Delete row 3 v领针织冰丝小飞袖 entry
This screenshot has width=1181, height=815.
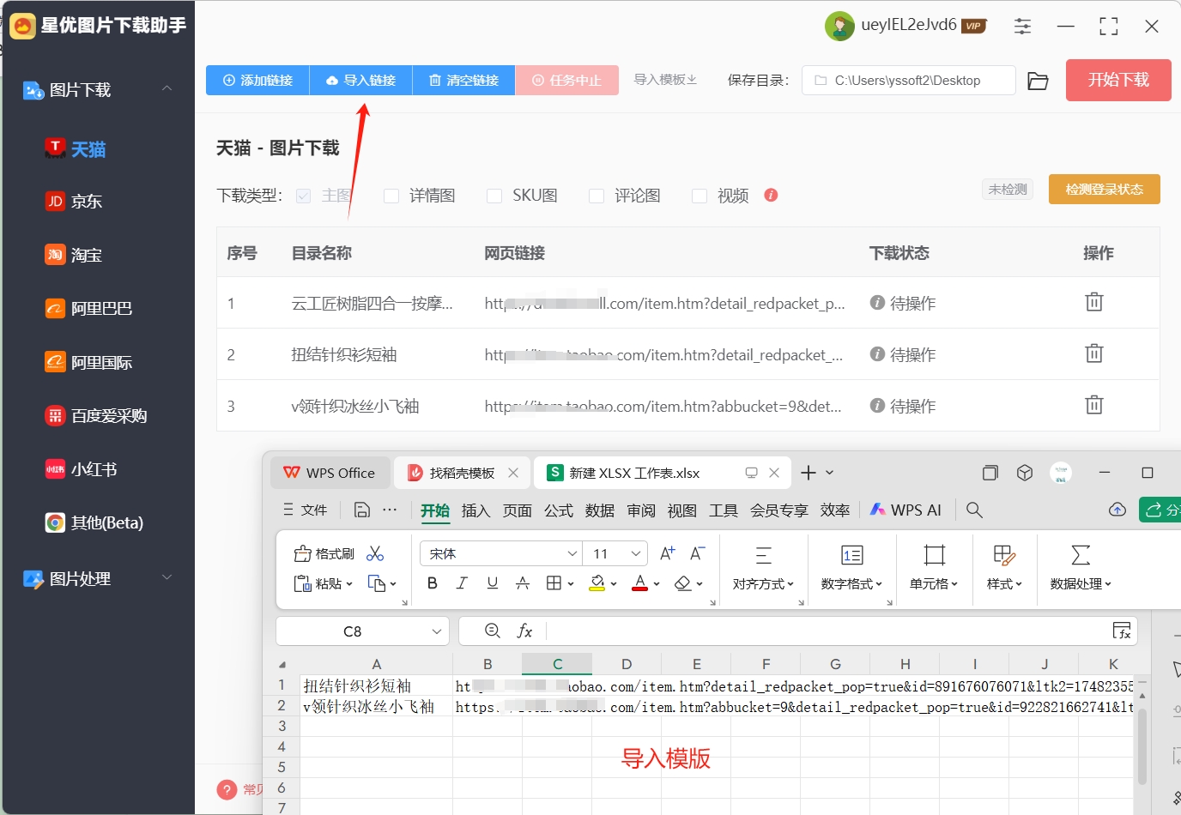[1094, 405]
